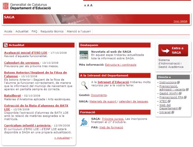Open the Accés menu tab
The width and height of the screenshot is (193, 147).
pyautogui.click(x=8, y=31)
